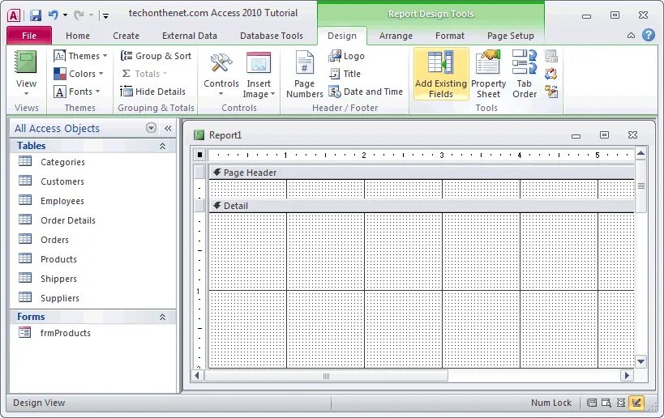This screenshot has height=418, width=664.
Task: Switch to the Arrange tab
Action: click(396, 36)
